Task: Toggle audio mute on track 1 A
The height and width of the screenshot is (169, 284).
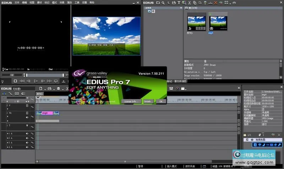Action: 27,133
